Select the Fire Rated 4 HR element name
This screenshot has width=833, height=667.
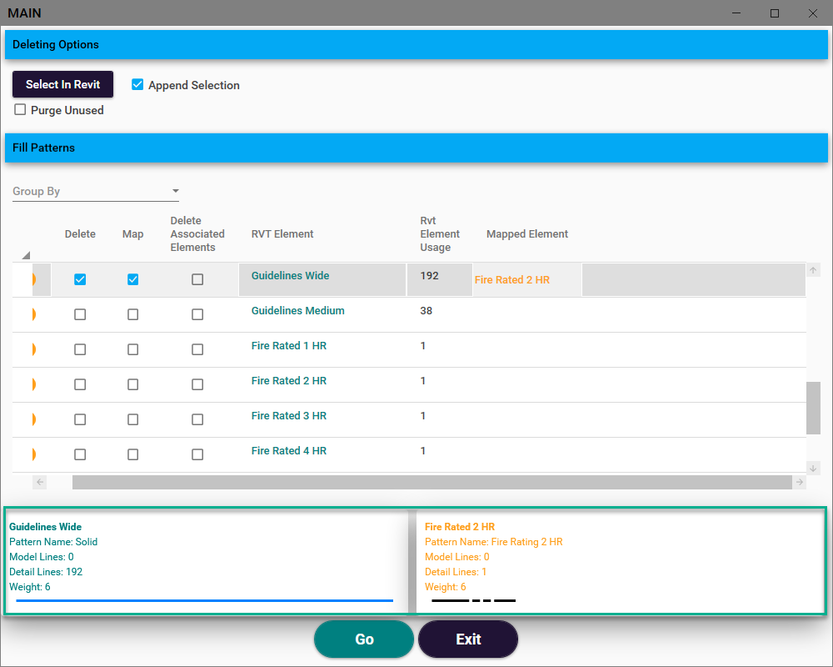pos(288,451)
